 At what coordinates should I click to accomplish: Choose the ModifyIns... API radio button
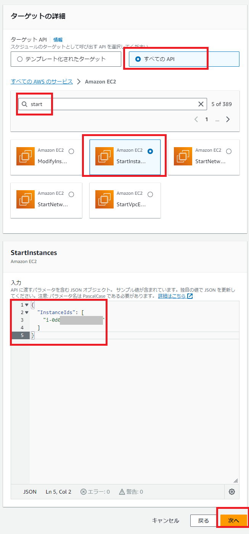tap(71, 151)
